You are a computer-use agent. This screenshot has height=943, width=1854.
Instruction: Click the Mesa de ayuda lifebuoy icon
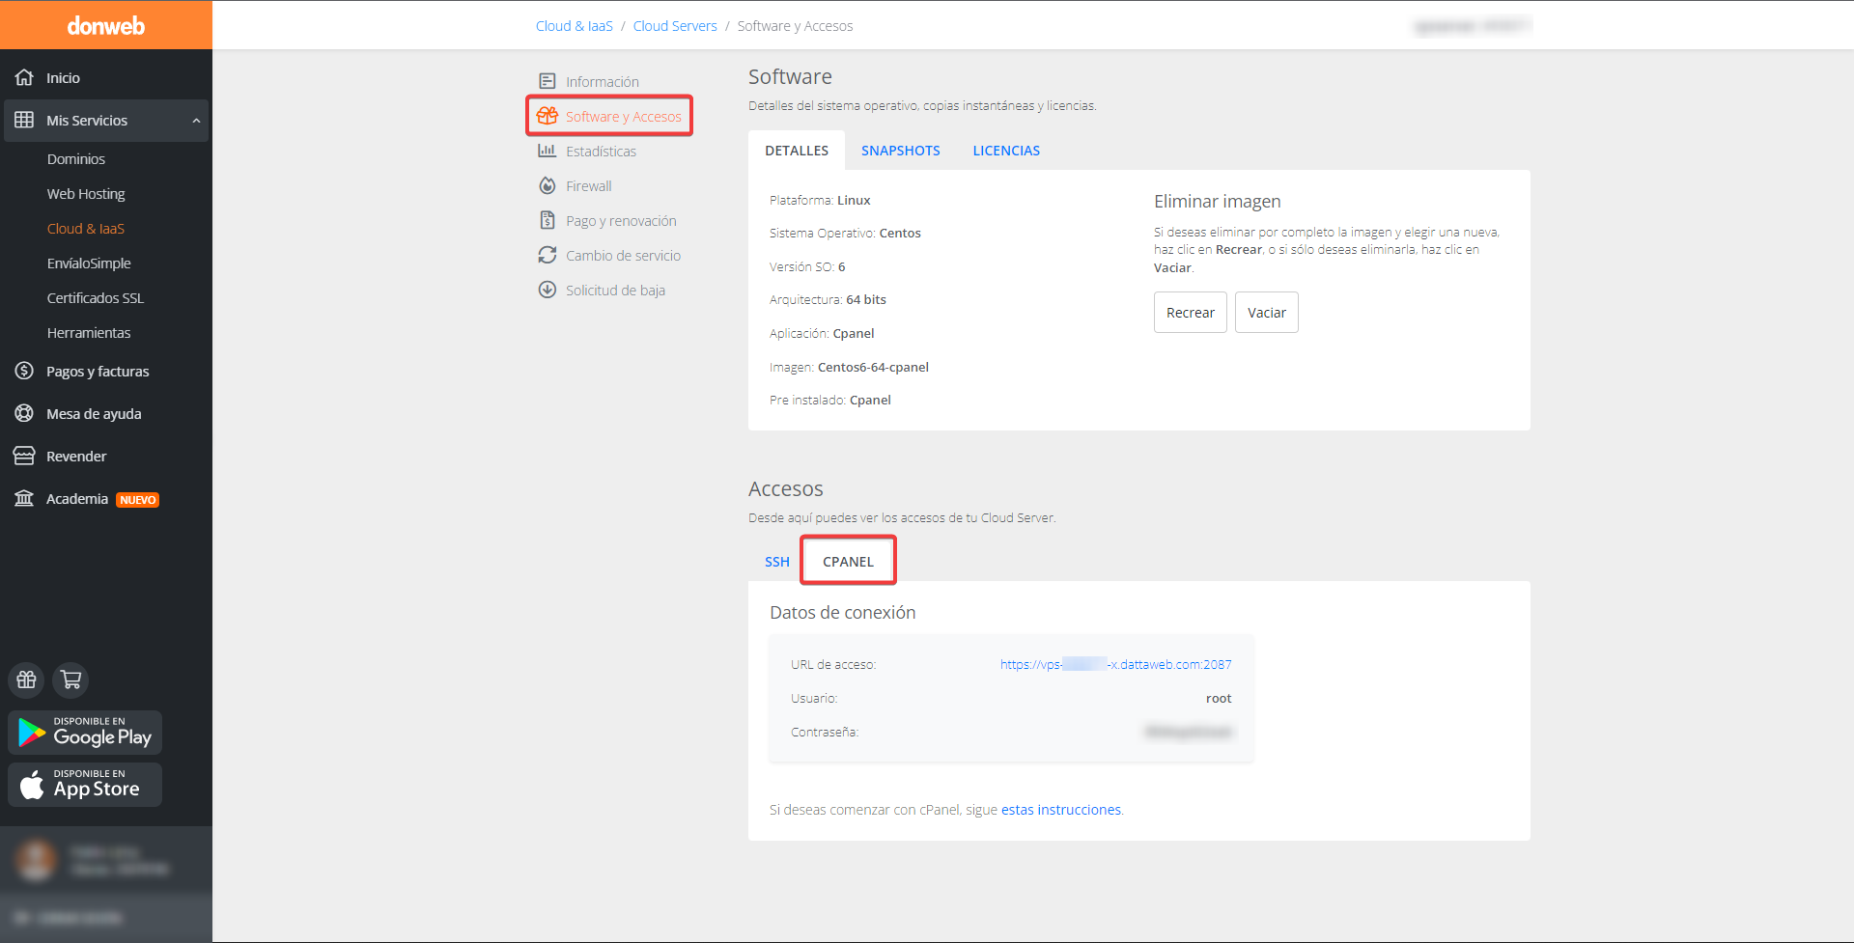click(24, 413)
